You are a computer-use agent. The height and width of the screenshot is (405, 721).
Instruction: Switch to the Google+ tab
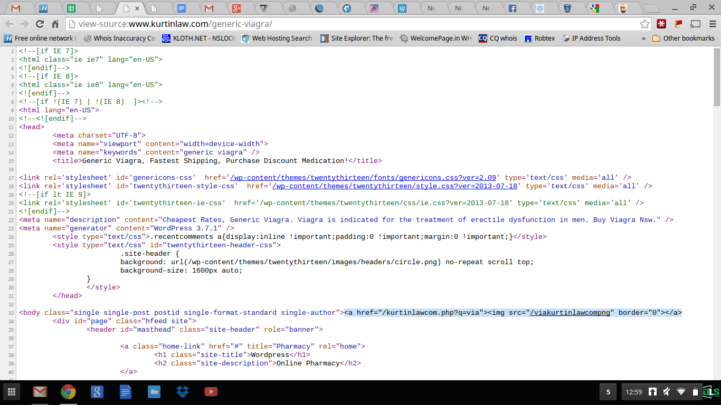click(x=237, y=8)
